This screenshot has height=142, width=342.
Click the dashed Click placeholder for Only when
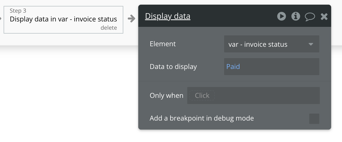pos(202,96)
